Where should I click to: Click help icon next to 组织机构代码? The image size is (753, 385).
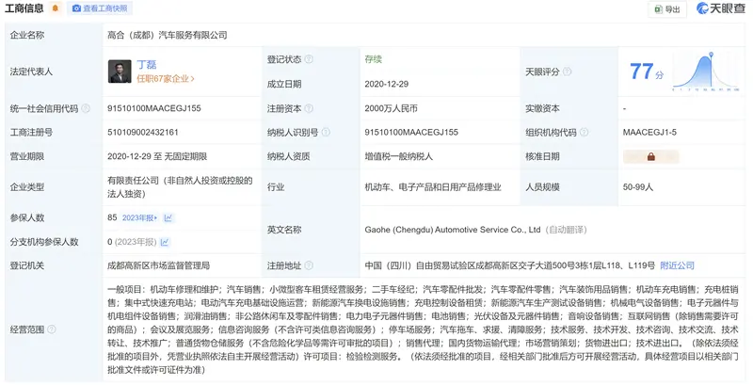pos(584,132)
